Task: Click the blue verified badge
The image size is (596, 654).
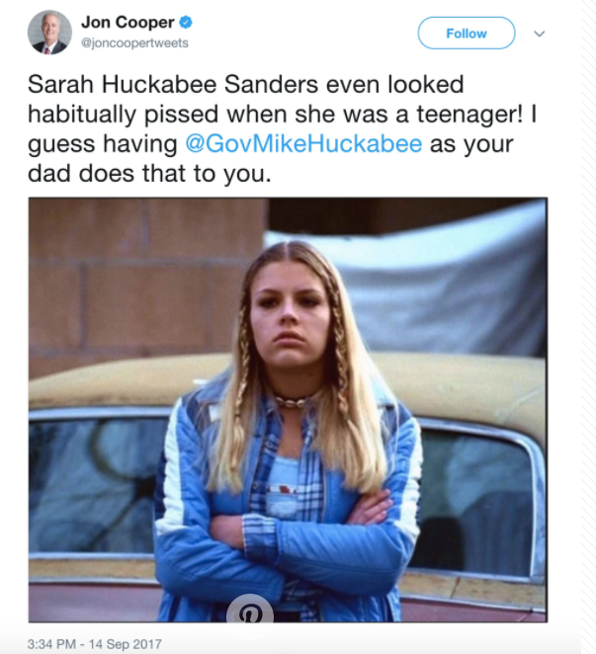Action: pyautogui.click(x=186, y=22)
